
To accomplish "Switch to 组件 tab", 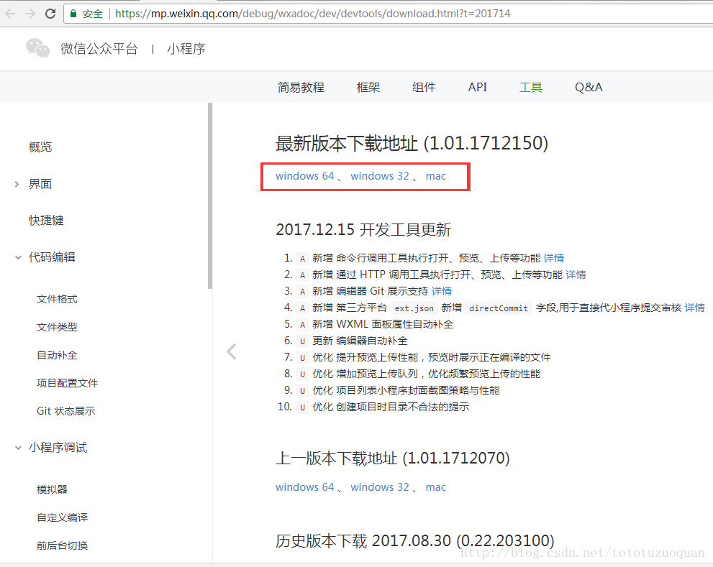I will [424, 87].
